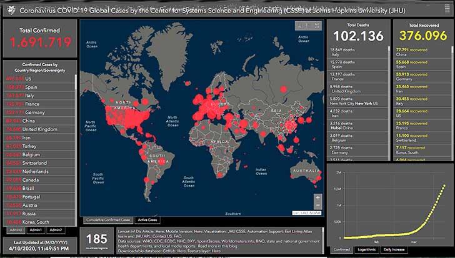Select the Cumulative Confirmed Cases map tab
This screenshot has width=455, height=258.
coord(108,220)
